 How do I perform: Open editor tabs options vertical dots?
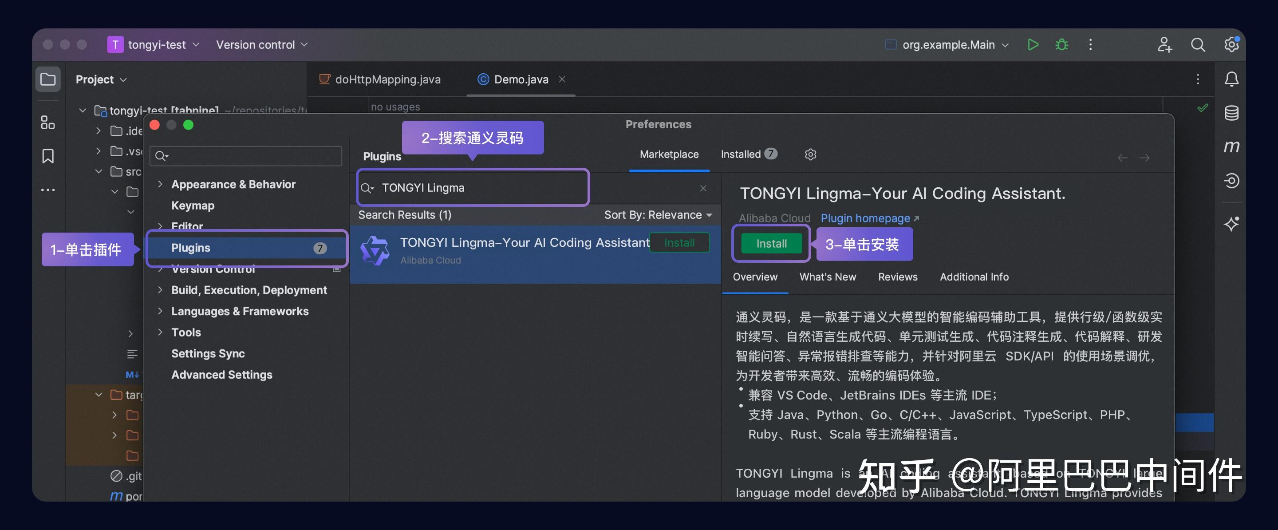point(1198,79)
